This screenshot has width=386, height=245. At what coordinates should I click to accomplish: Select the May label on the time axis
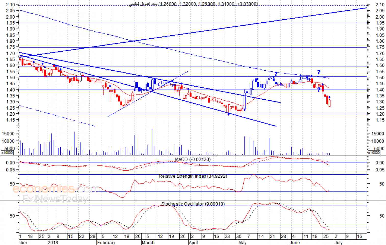click(242, 242)
